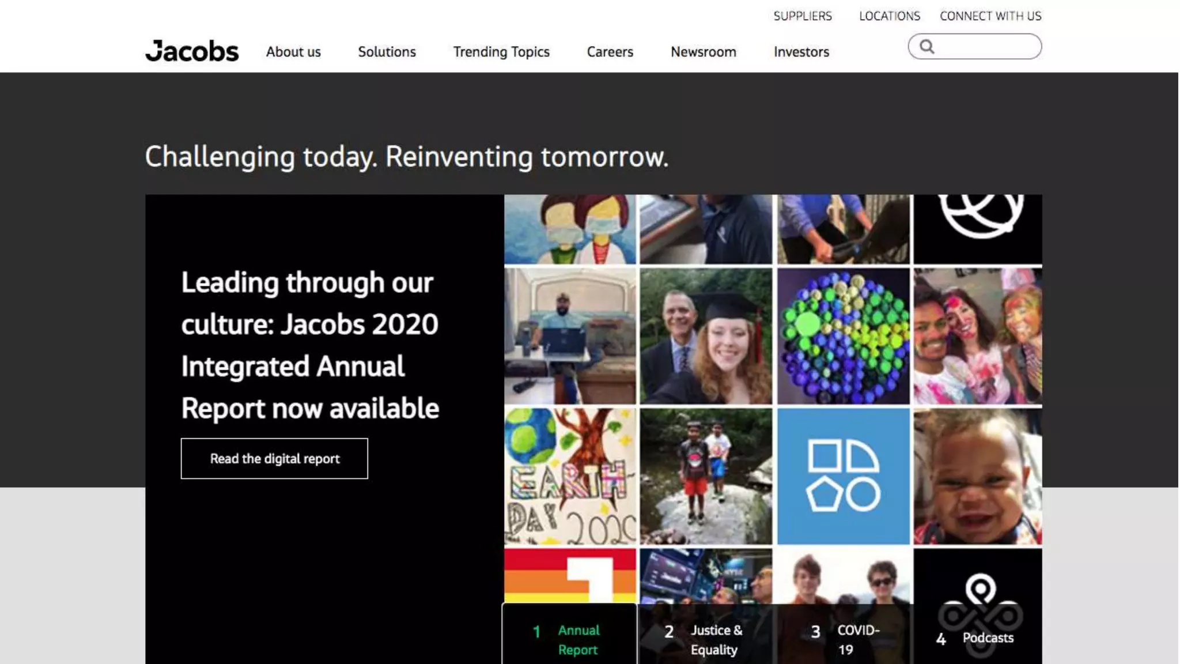Open the Newsroom section
The width and height of the screenshot is (1180, 664).
[703, 52]
